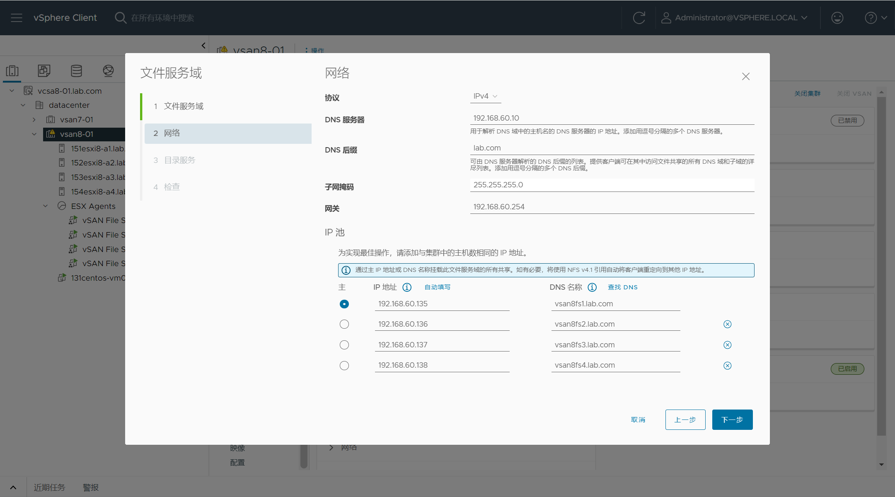Screen dimensions: 895x497
Task: Select the first vSAN File Service VM
Action: (104, 221)
